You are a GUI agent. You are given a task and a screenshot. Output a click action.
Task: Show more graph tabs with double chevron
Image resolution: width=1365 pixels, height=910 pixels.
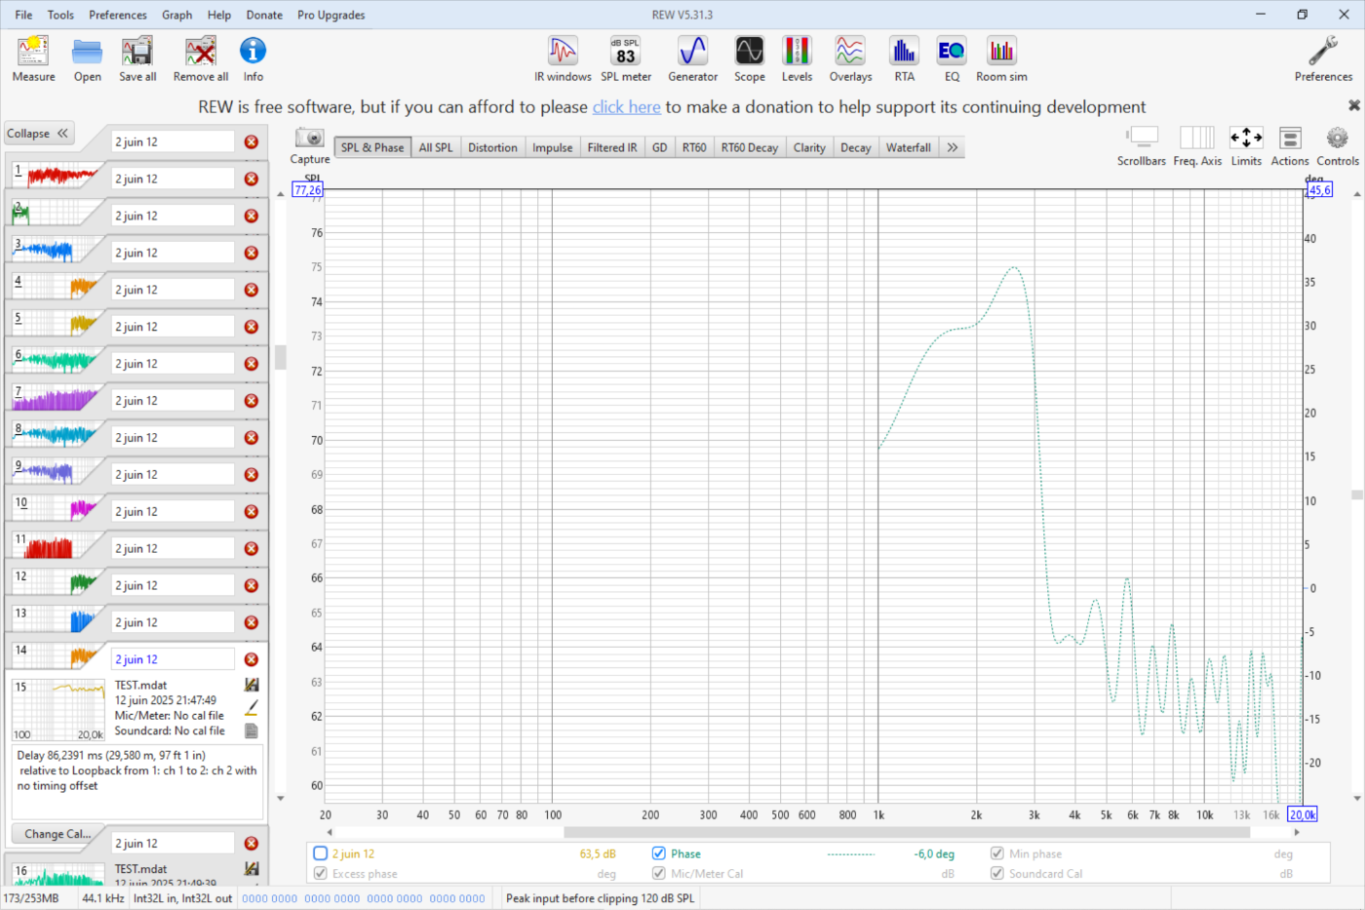coord(953,147)
